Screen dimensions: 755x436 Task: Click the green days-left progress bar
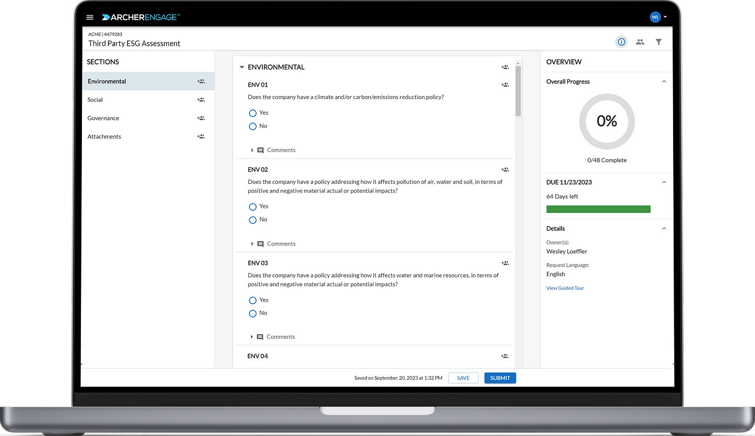click(598, 209)
